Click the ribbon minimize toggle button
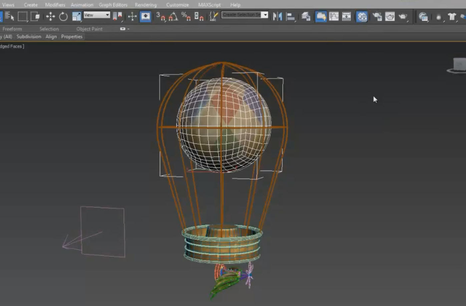 (122, 29)
